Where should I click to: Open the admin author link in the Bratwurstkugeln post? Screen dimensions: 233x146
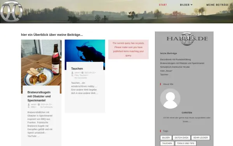coord(33,104)
